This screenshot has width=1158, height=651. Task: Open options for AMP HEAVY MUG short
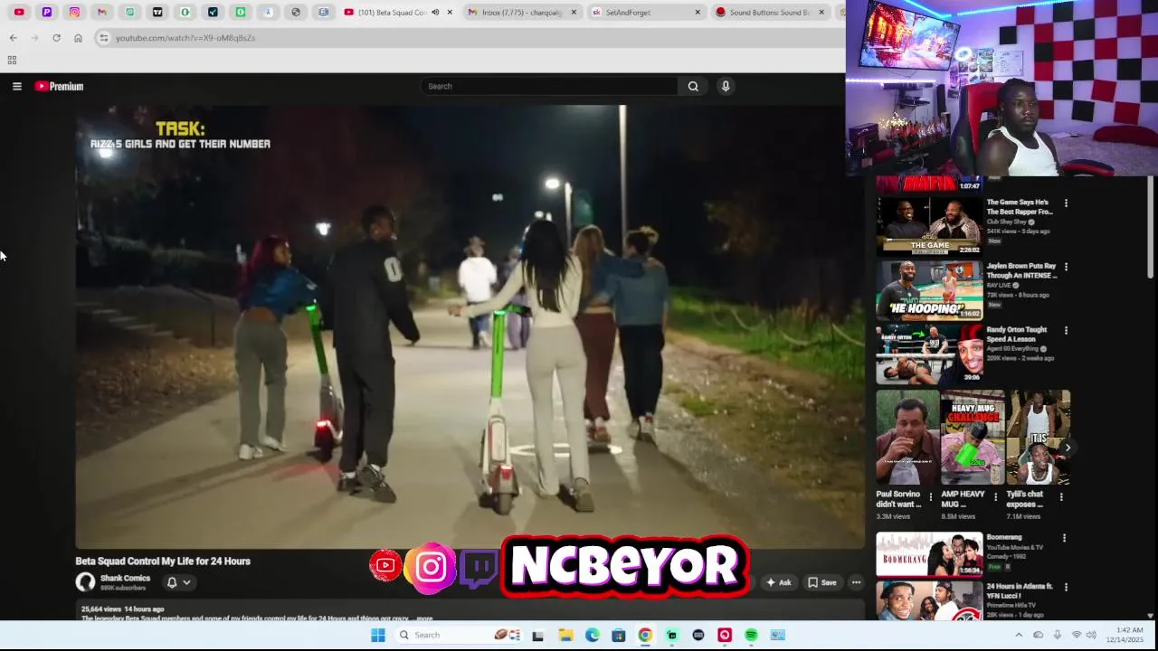coord(995,496)
